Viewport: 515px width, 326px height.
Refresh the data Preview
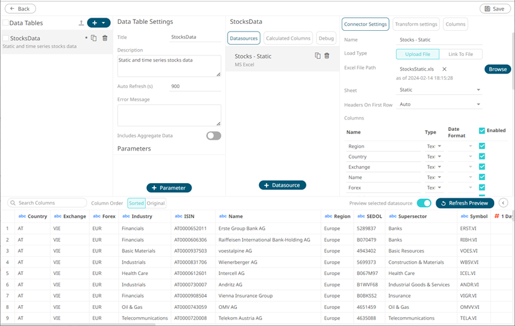pos(465,203)
